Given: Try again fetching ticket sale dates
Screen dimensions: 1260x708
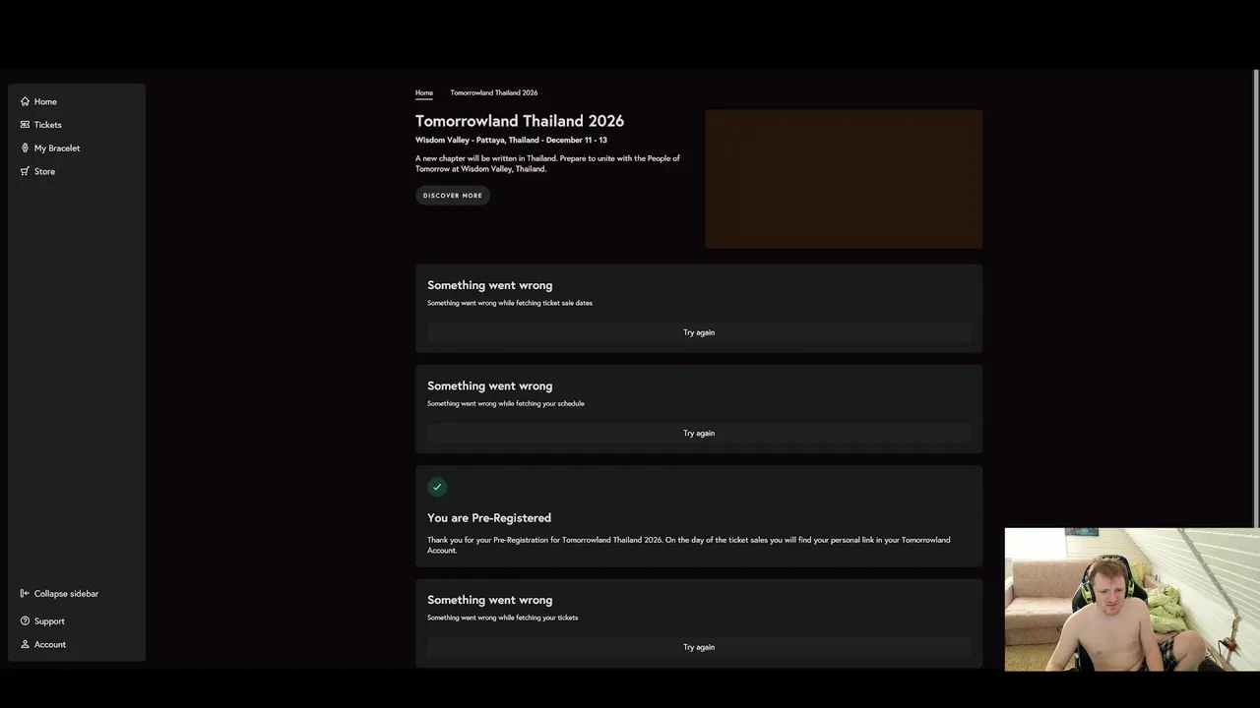Looking at the screenshot, I should tap(699, 332).
